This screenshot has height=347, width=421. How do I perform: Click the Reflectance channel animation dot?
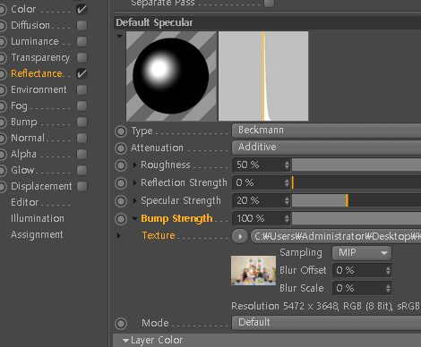click(3, 73)
